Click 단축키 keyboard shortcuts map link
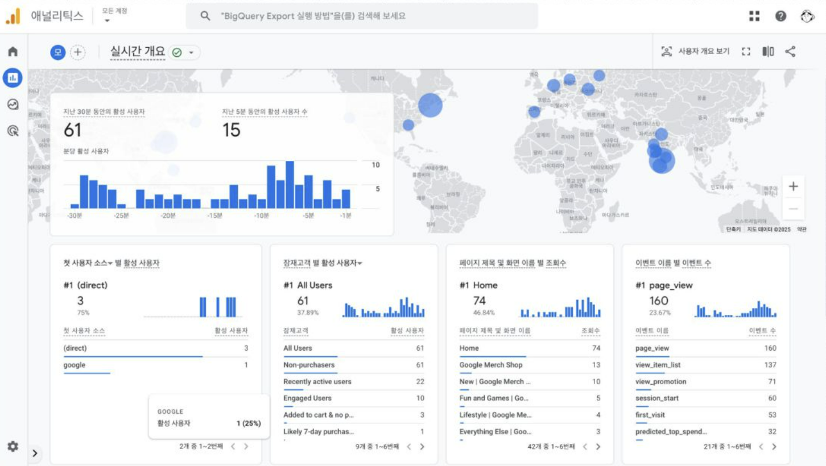826x466 pixels. [x=733, y=229]
